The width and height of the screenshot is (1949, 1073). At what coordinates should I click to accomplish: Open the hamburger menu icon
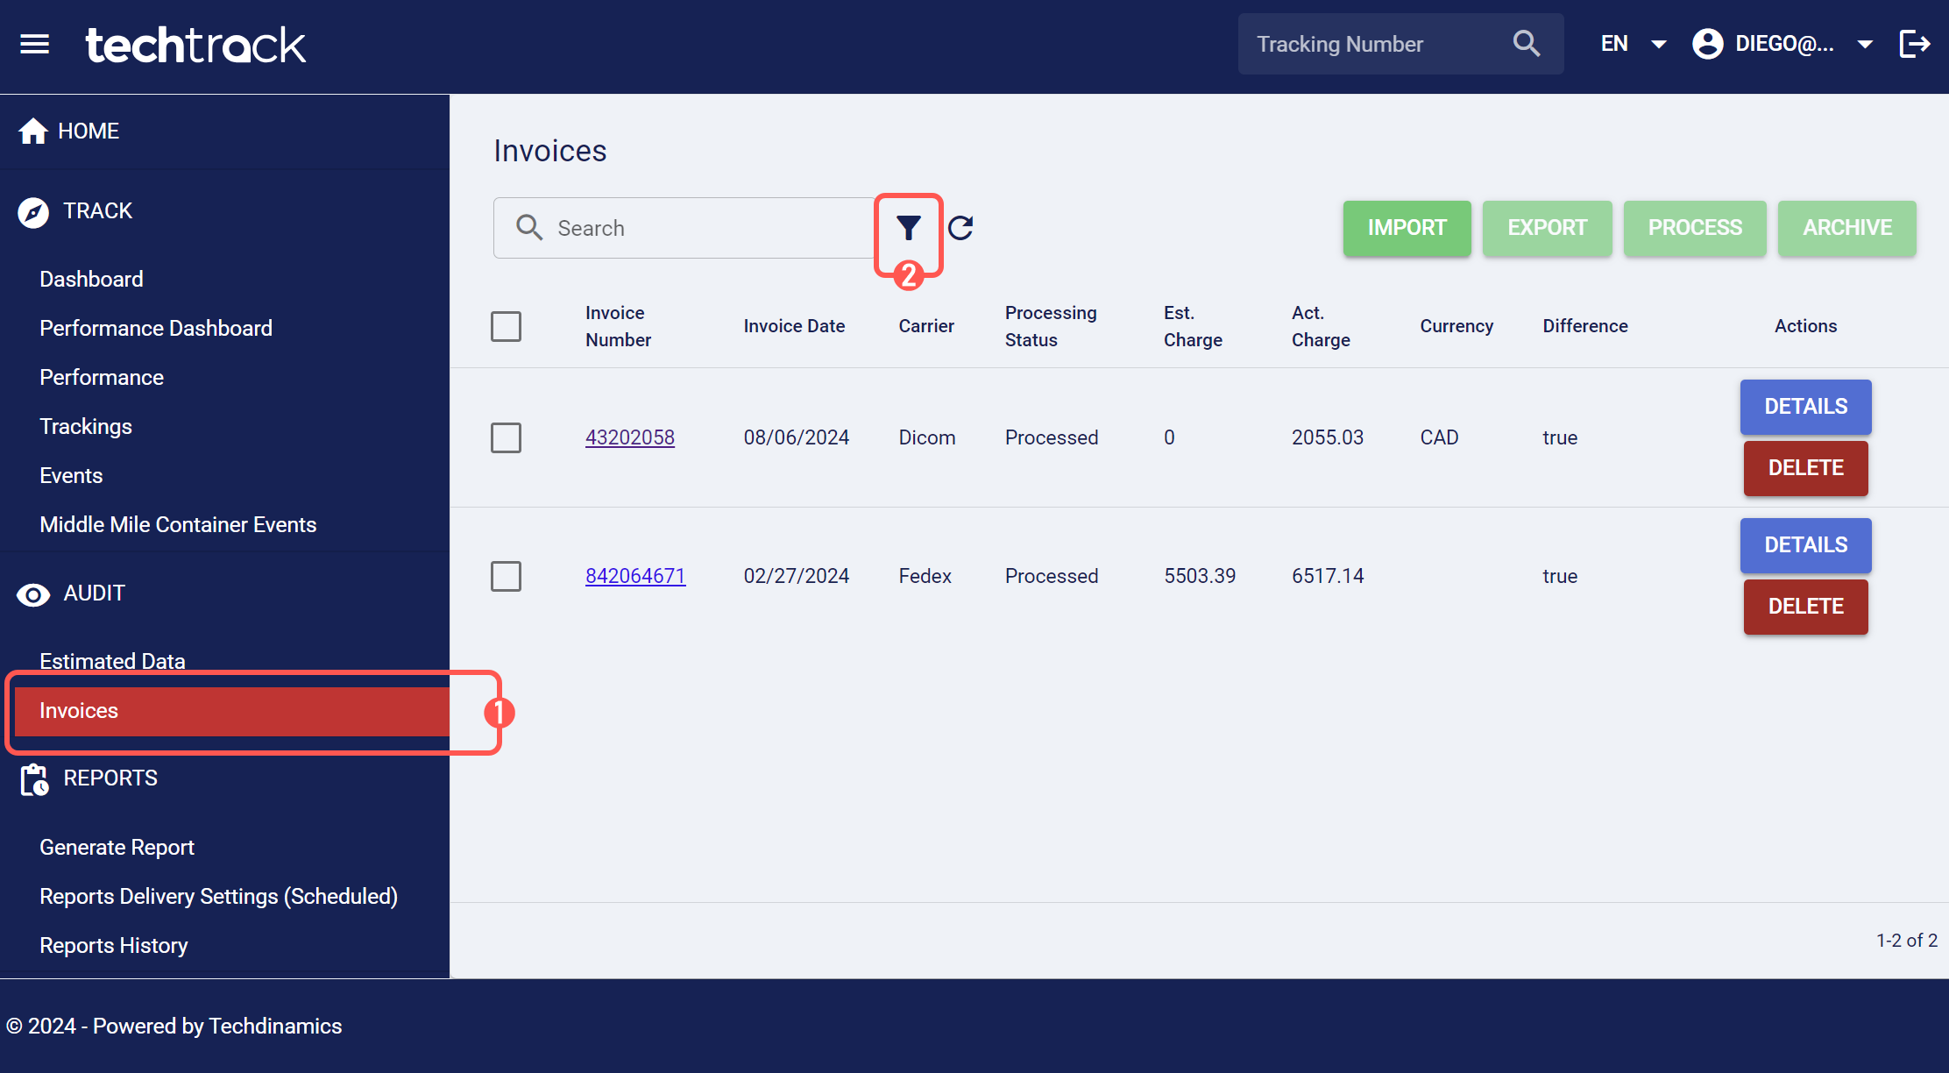coord(35,44)
